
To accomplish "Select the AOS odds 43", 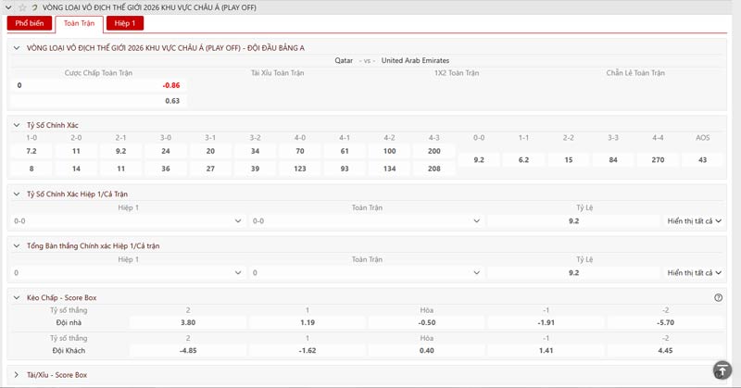I will [x=702, y=160].
